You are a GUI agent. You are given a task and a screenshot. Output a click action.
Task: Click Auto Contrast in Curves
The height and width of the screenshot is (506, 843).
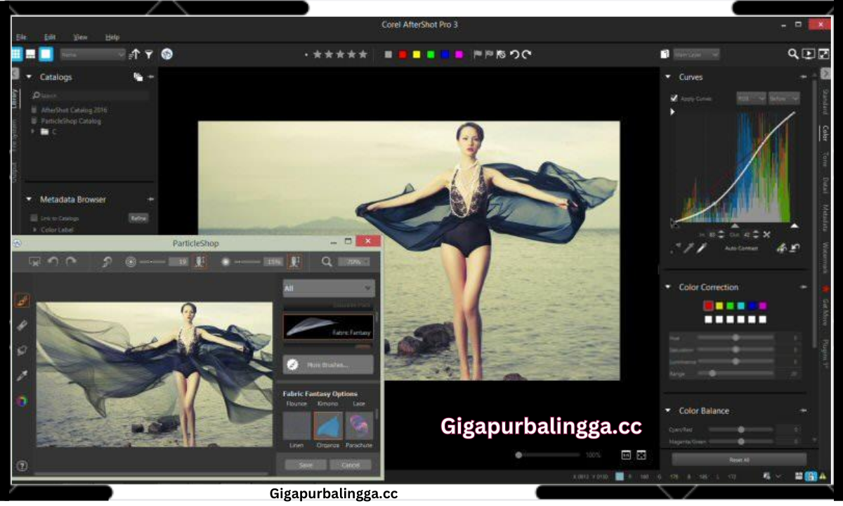pos(740,248)
